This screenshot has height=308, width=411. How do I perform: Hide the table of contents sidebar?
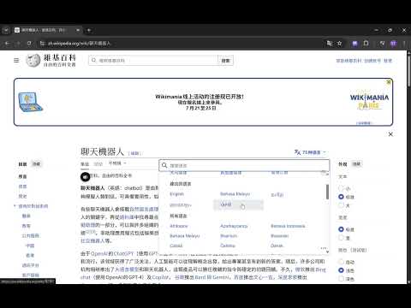(37, 164)
